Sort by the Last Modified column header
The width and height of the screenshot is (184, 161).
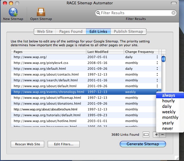coord(105,52)
